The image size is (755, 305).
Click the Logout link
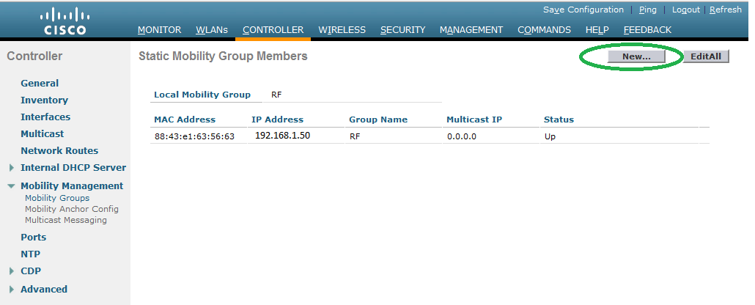point(685,10)
